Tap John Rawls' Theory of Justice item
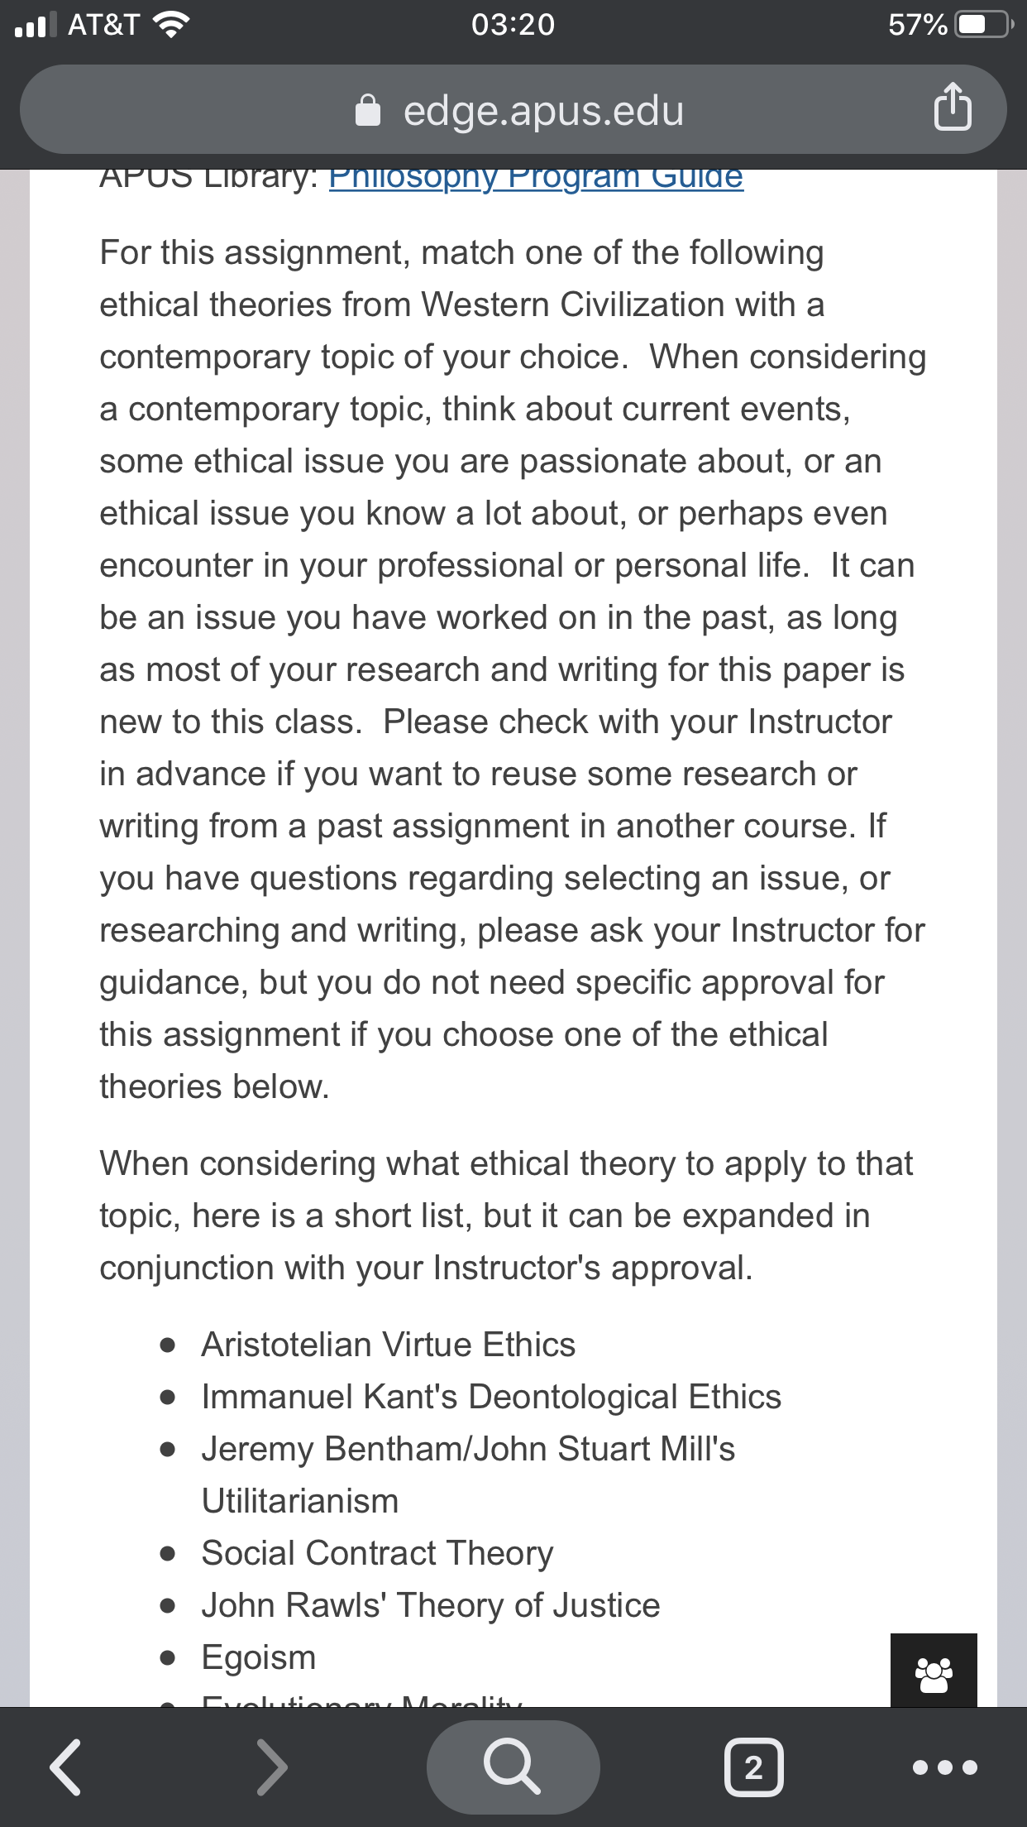1027x1827 pixels. [x=431, y=1605]
